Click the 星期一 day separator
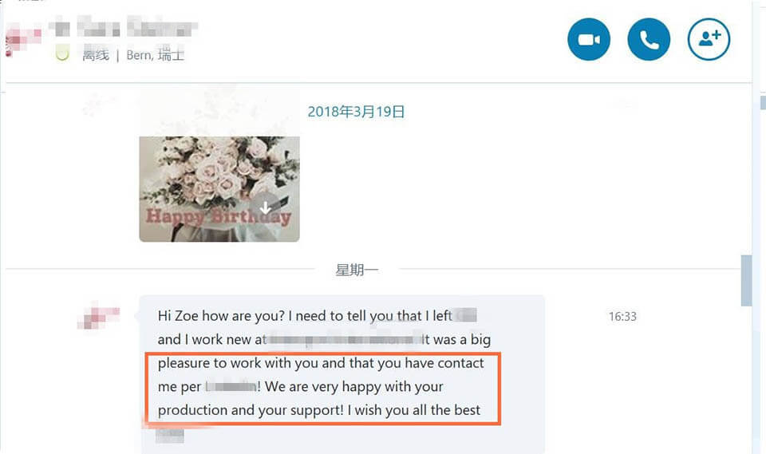 (x=357, y=270)
